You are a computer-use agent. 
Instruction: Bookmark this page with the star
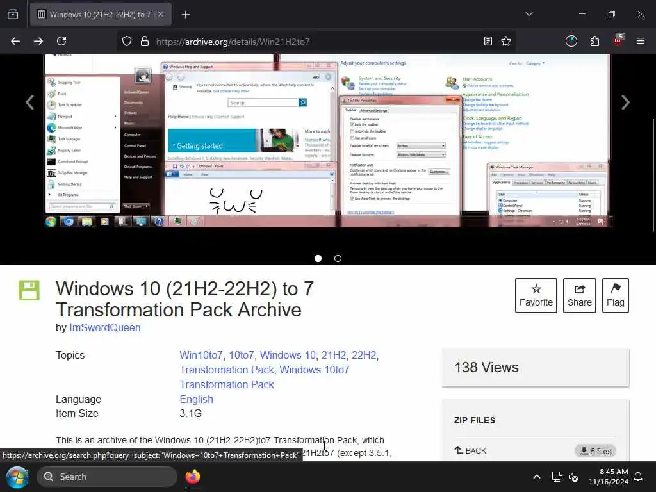coord(506,41)
